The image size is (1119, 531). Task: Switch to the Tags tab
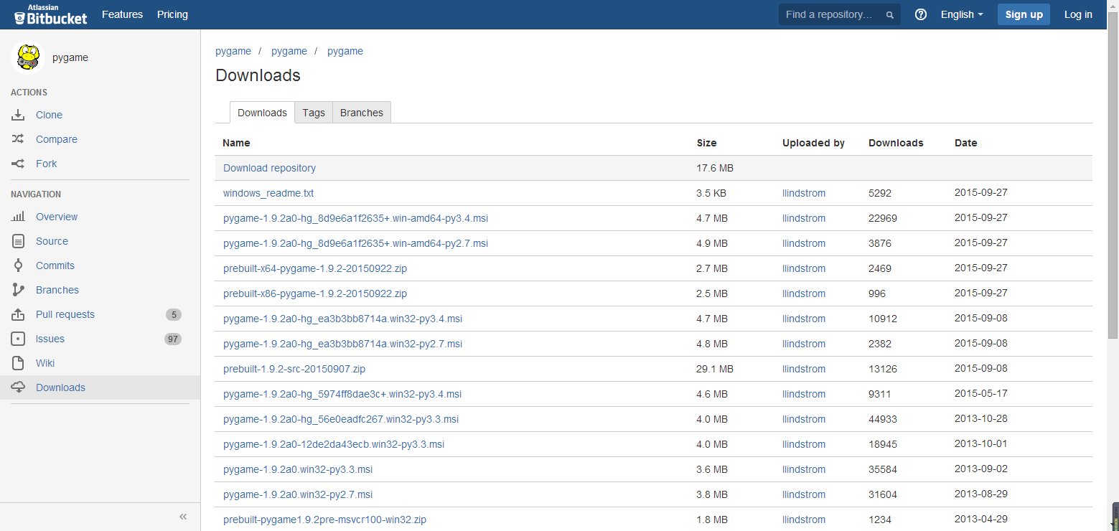point(314,113)
